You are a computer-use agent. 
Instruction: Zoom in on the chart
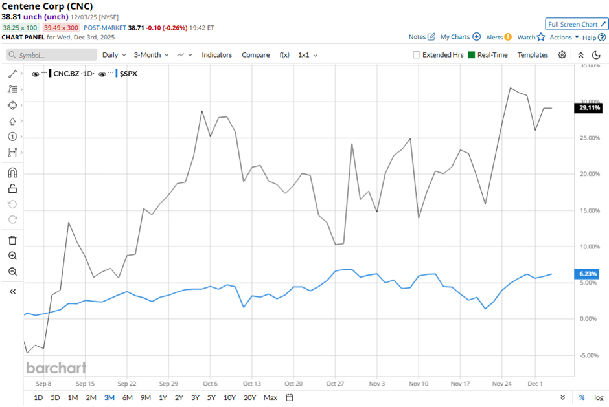pyautogui.click(x=12, y=256)
